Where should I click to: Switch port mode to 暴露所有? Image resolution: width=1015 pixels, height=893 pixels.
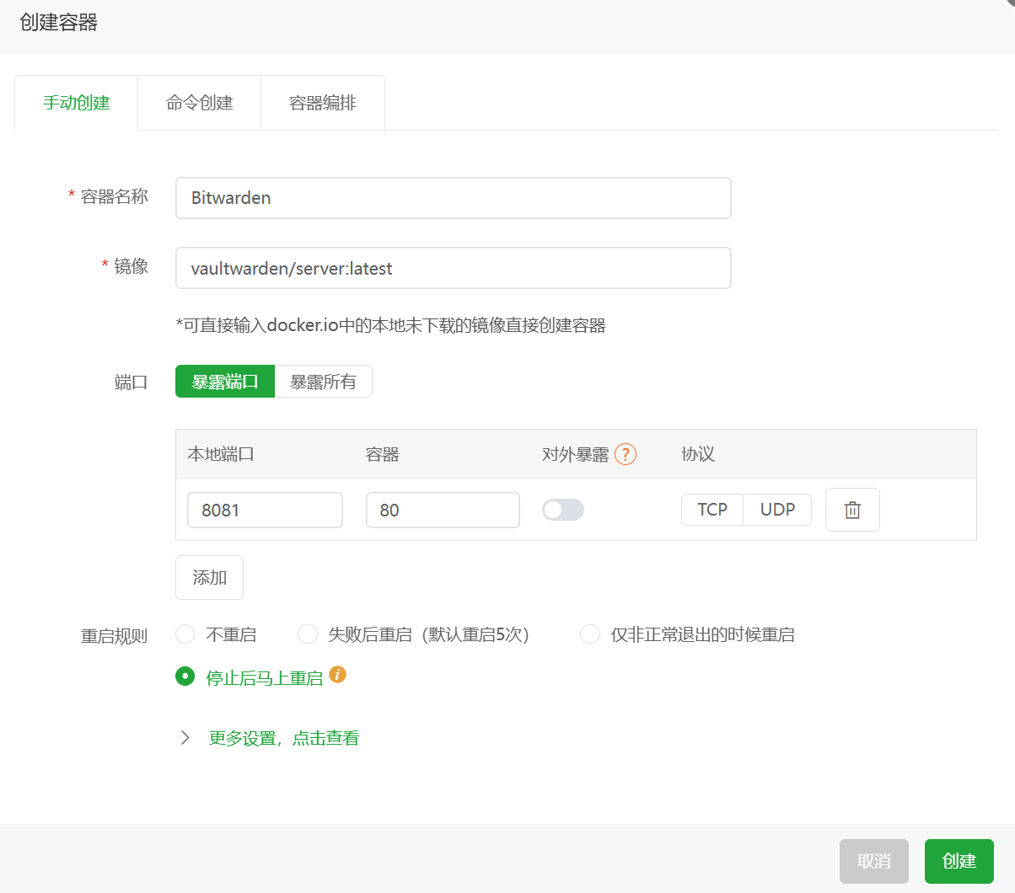coord(323,381)
